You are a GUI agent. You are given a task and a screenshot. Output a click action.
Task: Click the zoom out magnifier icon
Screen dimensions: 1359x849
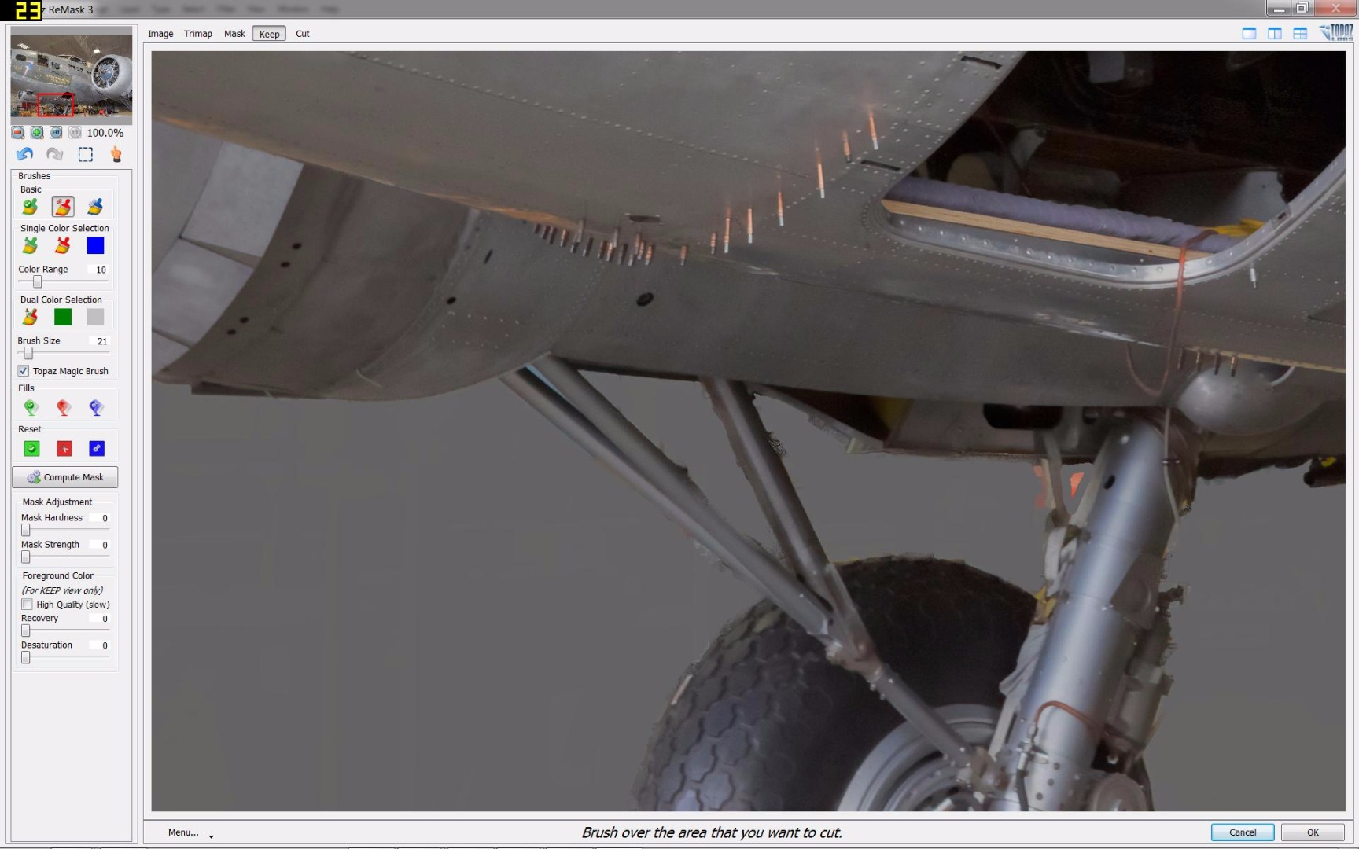17,133
